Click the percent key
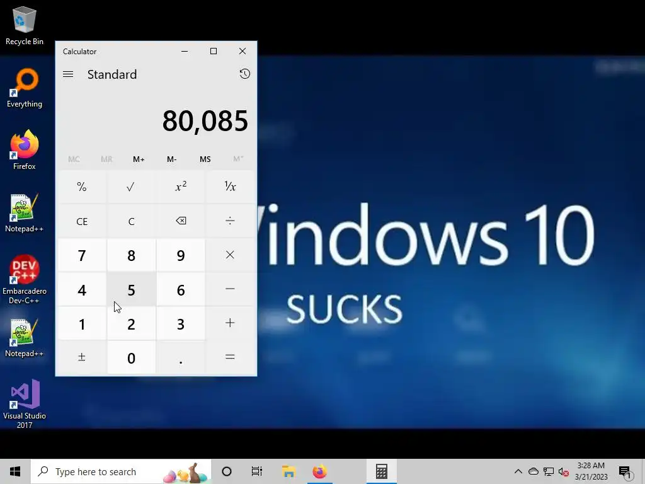This screenshot has height=484, width=645. point(82,187)
